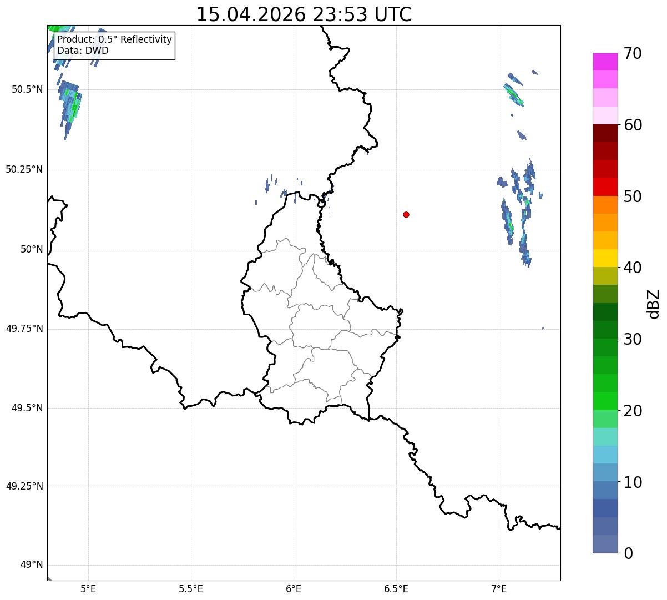Click the dBZ colorbar unit label
This screenshot has height=600, width=667.
[654, 304]
